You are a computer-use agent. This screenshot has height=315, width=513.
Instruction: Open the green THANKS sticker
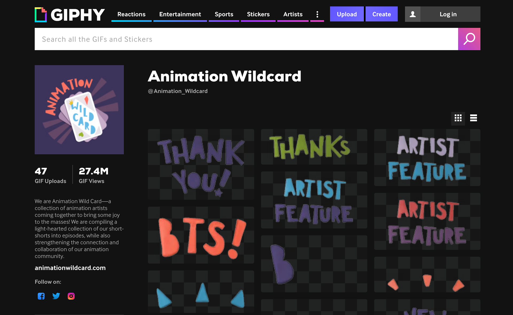click(314, 147)
